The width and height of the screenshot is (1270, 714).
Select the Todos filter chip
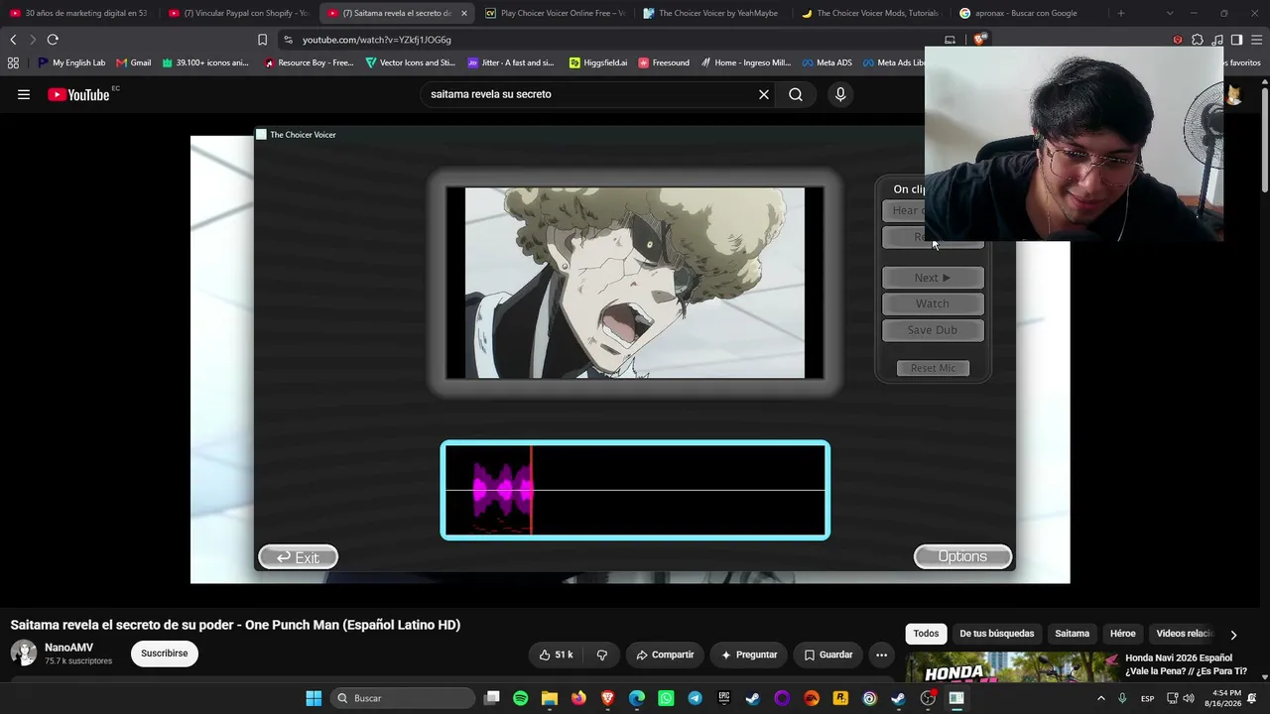point(926,634)
